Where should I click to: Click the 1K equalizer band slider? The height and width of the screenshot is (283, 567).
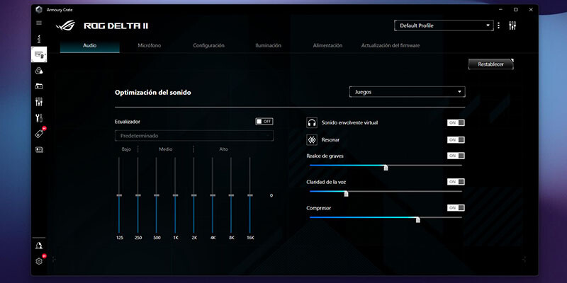coord(175,195)
